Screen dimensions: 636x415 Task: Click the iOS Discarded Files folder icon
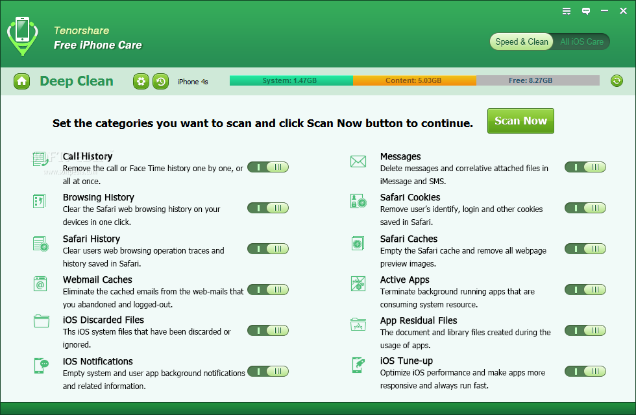coord(42,321)
